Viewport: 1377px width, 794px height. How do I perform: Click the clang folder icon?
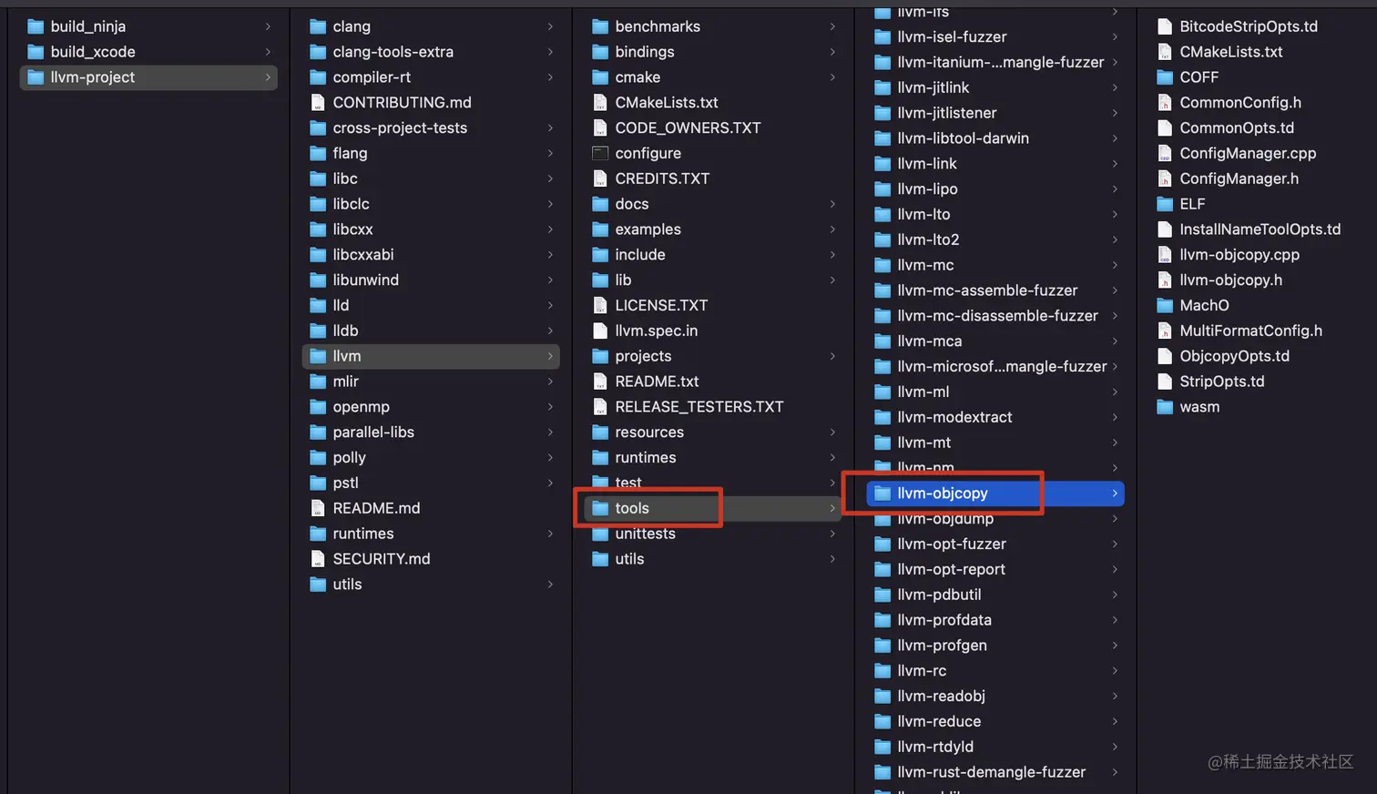[318, 26]
